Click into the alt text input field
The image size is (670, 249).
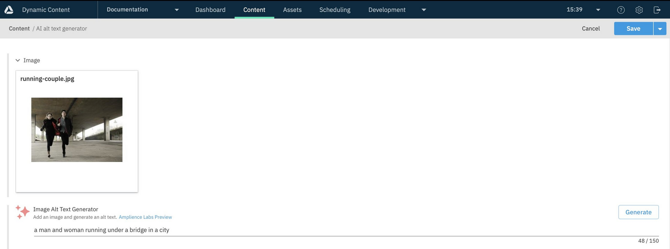point(346,230)
